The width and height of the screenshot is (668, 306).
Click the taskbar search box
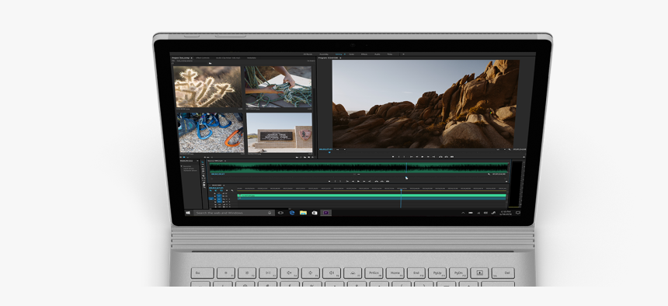pyautogui.click(x=235, y=213)
